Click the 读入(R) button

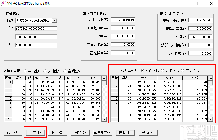click(13, 133)
